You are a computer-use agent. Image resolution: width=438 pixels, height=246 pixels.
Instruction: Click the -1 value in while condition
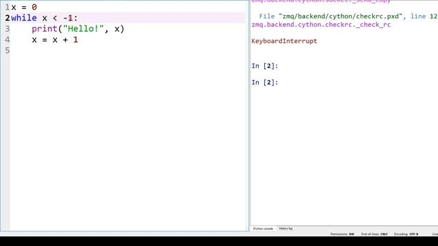tap(68, 18)
